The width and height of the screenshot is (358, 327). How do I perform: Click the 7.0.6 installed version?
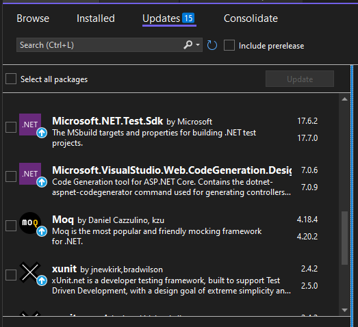(309, 170)
